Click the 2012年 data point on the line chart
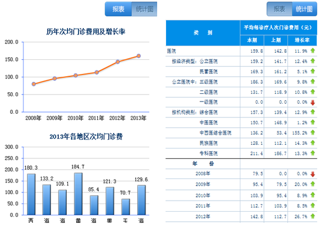 tap(118, 62)
